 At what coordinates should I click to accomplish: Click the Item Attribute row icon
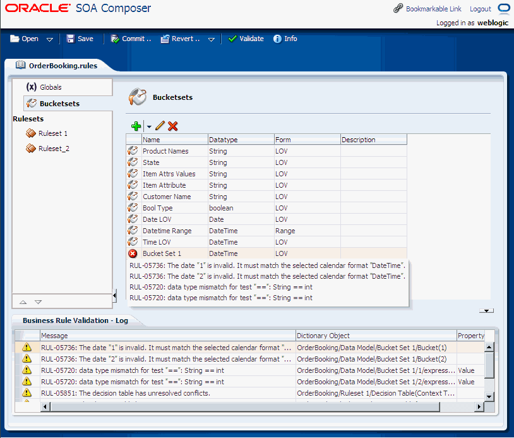tap(133, 185)
